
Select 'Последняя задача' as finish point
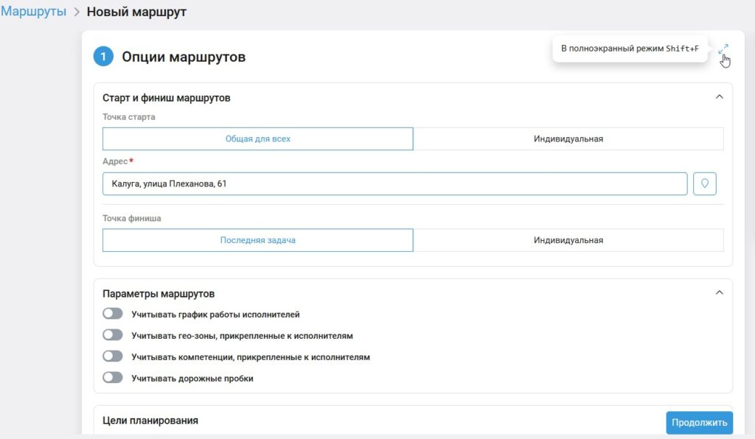point(257,240)
